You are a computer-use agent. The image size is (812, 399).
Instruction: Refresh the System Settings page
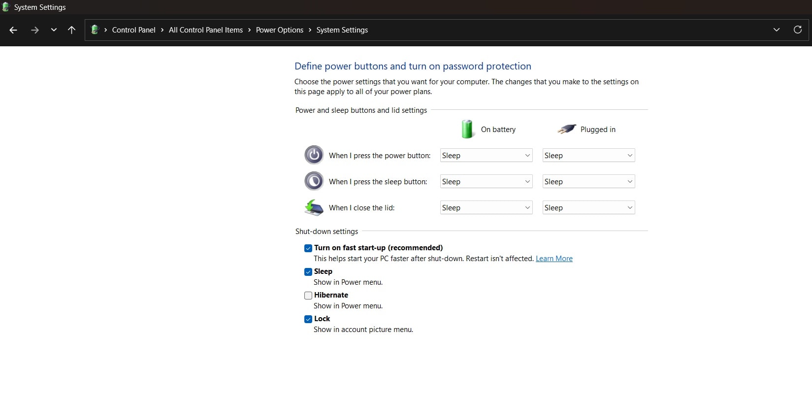(x=798, y=30)
